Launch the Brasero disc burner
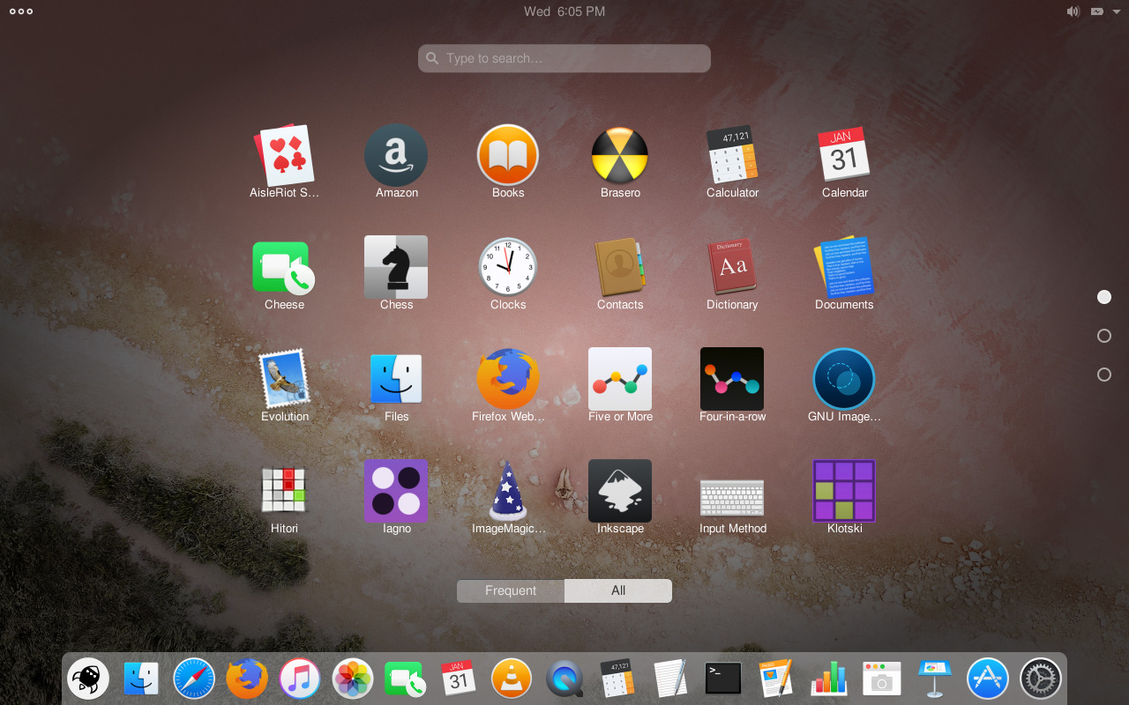 point(620,155)
